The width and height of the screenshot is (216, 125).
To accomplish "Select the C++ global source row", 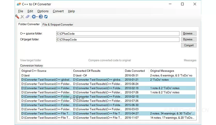I will point(108,80).
